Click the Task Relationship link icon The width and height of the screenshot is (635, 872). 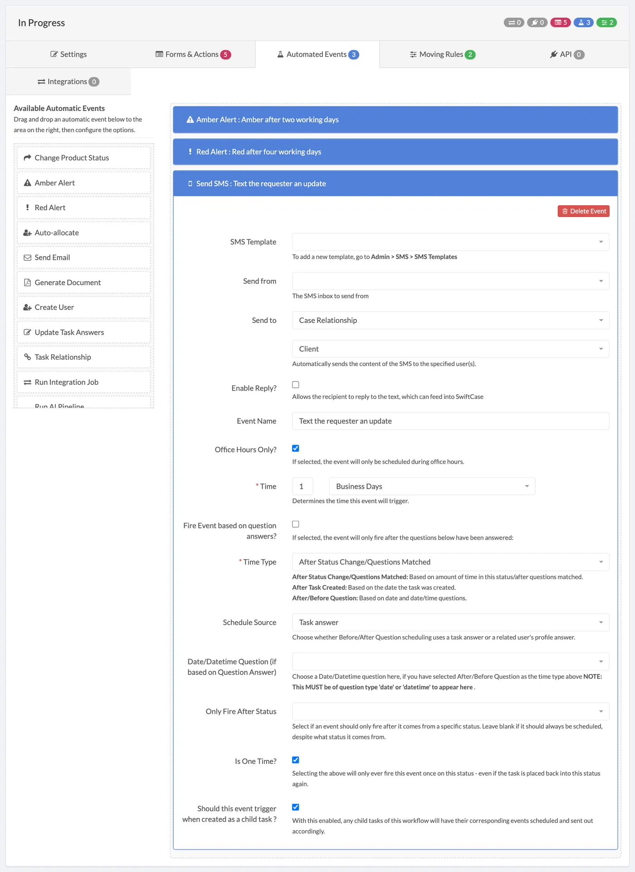(27, 357)
